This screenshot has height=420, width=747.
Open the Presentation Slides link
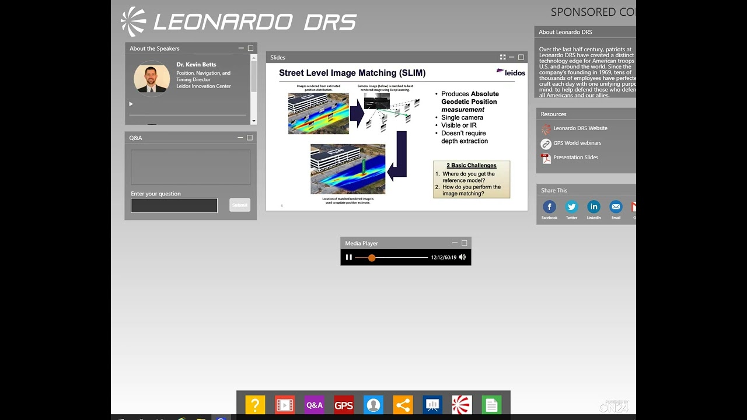tap(575, 157)
